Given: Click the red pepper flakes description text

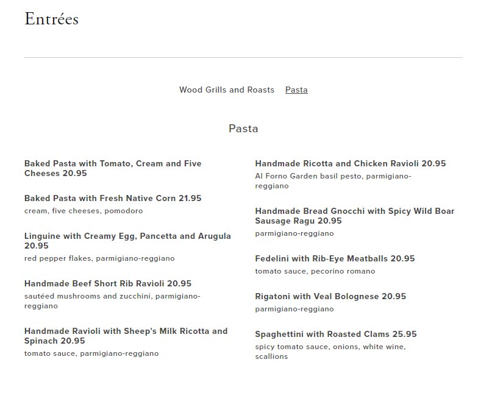Looking at the screenshot, I should [x=99, y=258].
